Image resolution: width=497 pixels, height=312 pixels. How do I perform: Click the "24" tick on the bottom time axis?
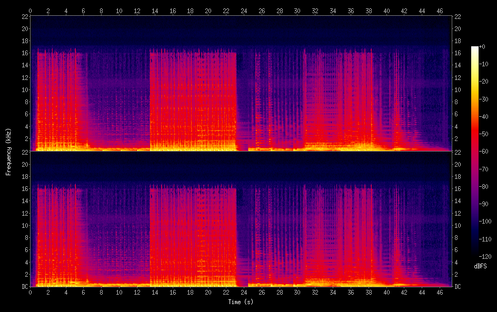[x=244, y=293]
